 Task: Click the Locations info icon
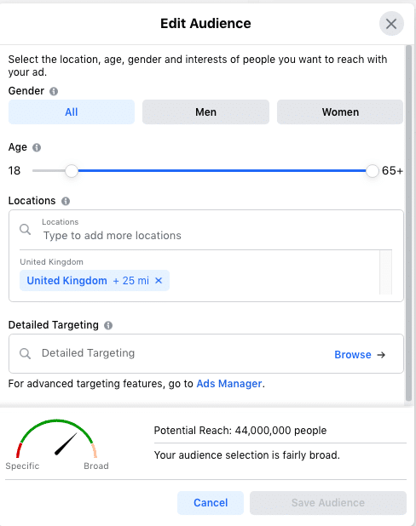[66, 201]
